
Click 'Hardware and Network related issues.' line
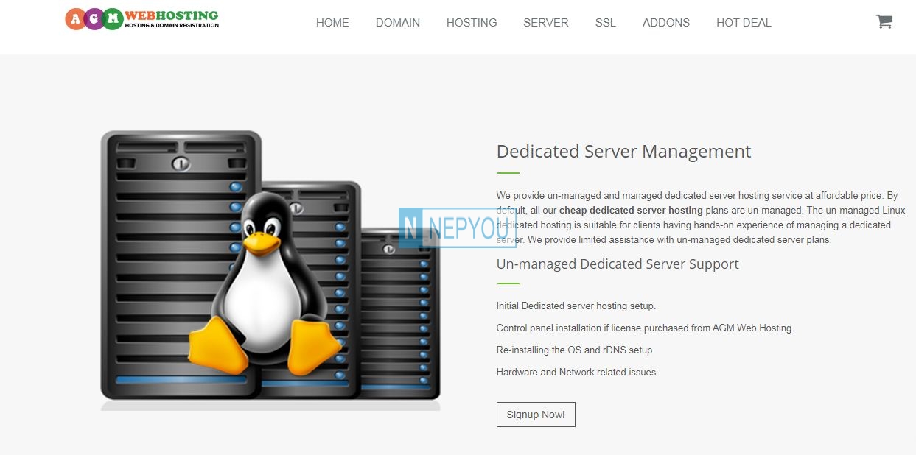(x=577, y=373)
